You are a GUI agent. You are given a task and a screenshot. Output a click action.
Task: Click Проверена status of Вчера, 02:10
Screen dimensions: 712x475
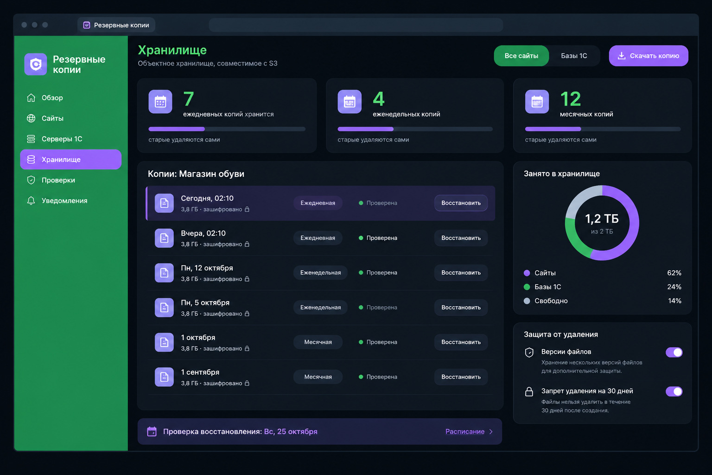[378, 238]
